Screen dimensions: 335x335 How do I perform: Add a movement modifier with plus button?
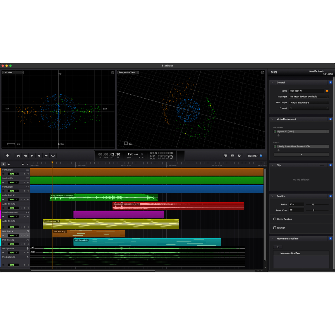278,247
